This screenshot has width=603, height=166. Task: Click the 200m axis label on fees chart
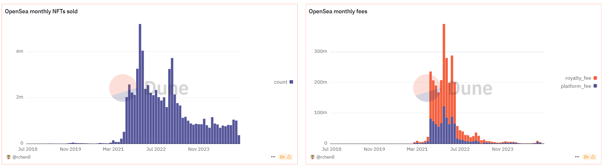coord(321,82)
